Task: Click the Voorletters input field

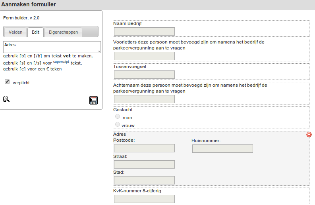Action: click(x=144, y=56)
